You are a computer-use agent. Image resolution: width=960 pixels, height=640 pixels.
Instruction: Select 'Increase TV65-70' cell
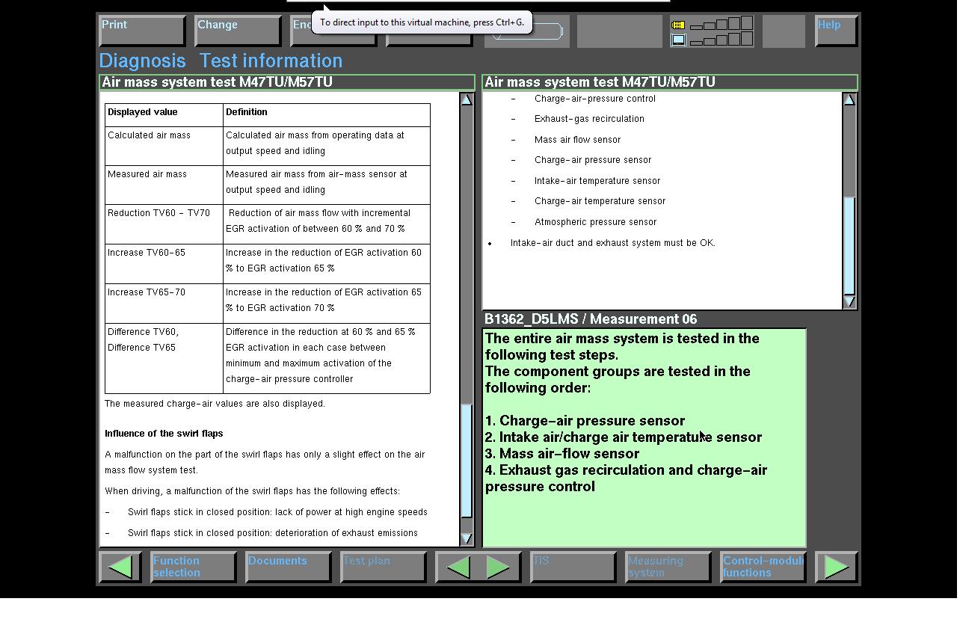point(164,303)
